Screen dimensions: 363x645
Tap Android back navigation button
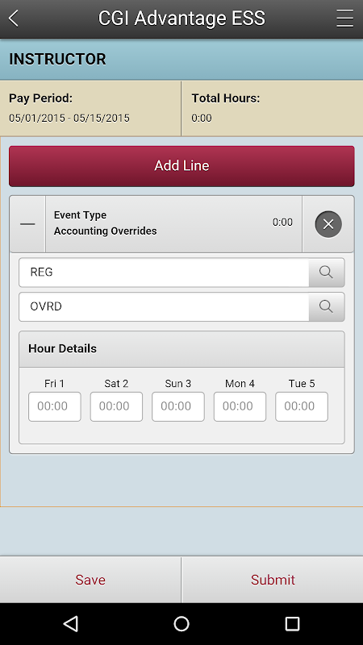71,623
